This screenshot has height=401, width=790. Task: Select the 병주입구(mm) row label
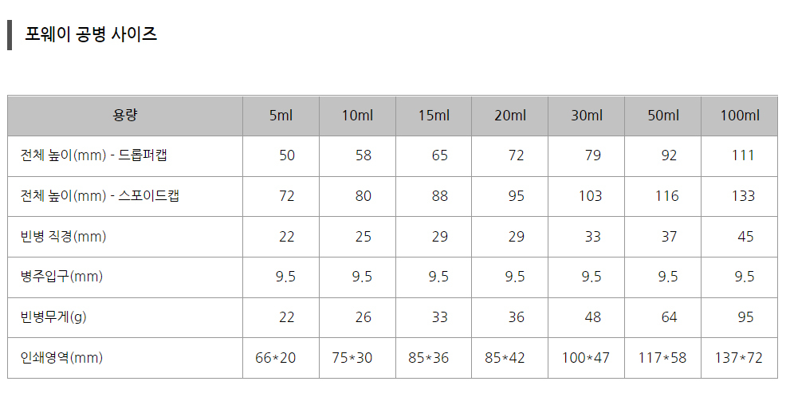[61, 277]
